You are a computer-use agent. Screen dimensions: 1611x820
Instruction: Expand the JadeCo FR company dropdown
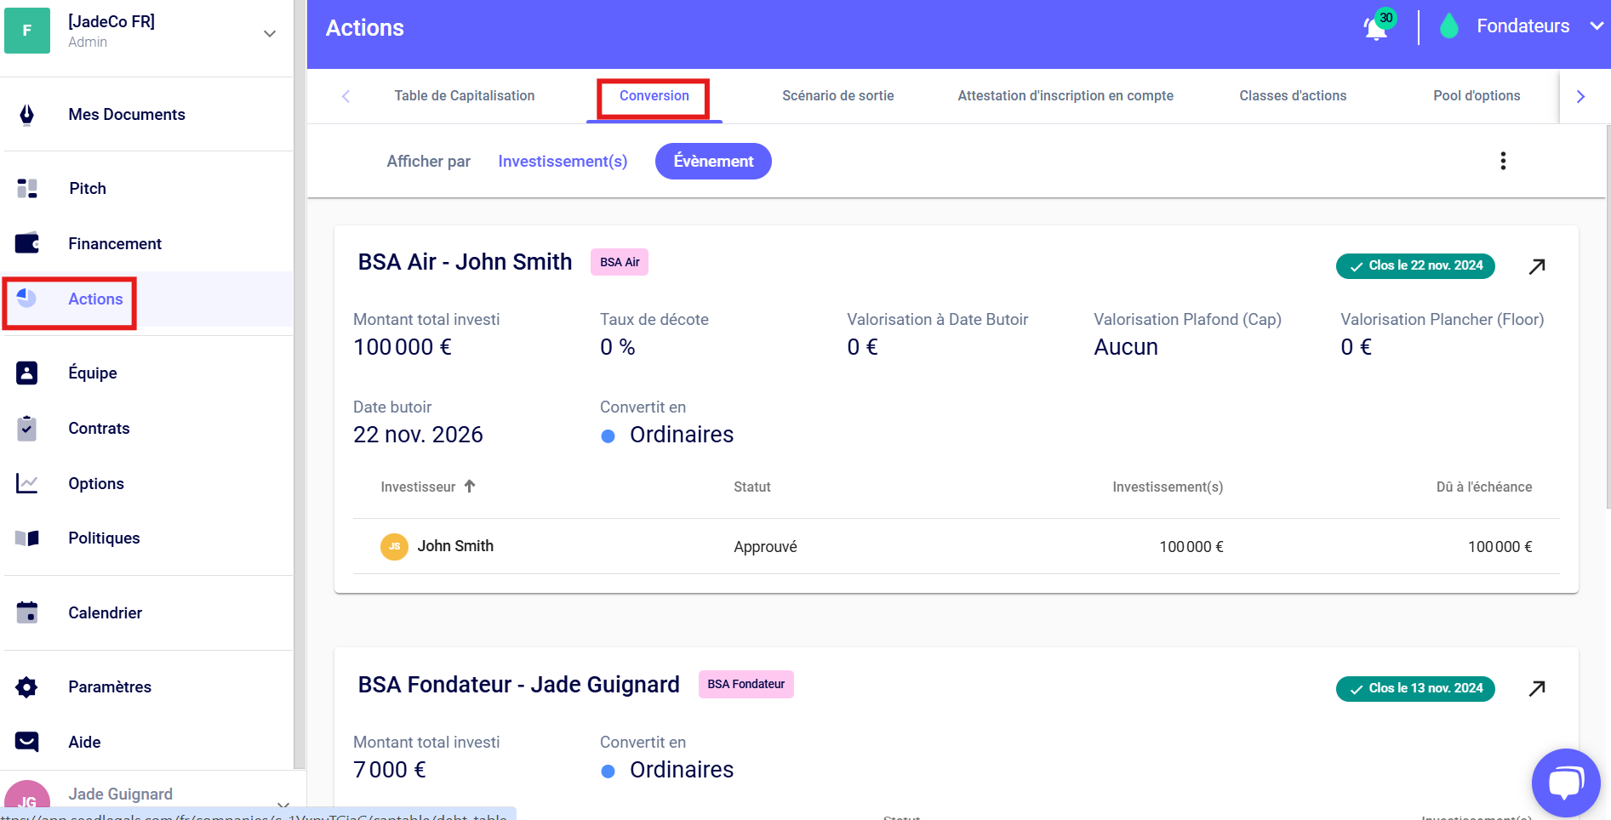point(270,34)
